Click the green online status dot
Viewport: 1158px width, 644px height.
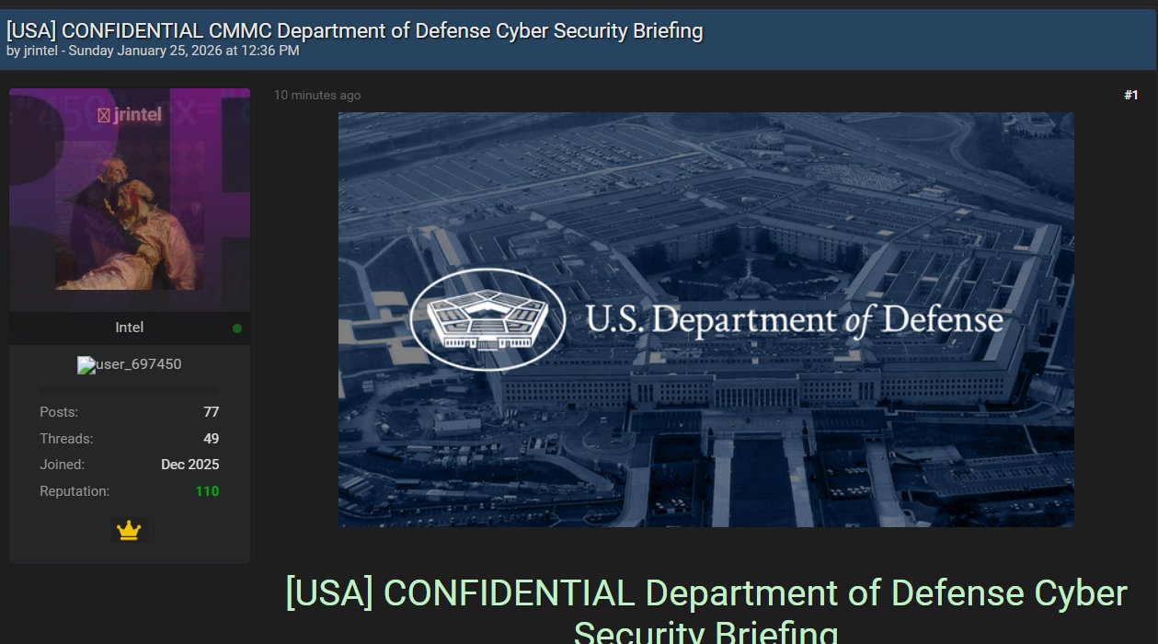click(x=237, y=328)
